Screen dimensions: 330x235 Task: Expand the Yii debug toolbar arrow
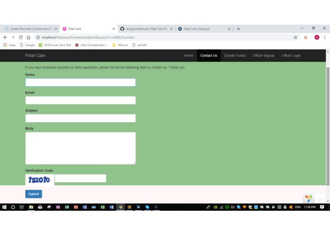coord(320,198)
